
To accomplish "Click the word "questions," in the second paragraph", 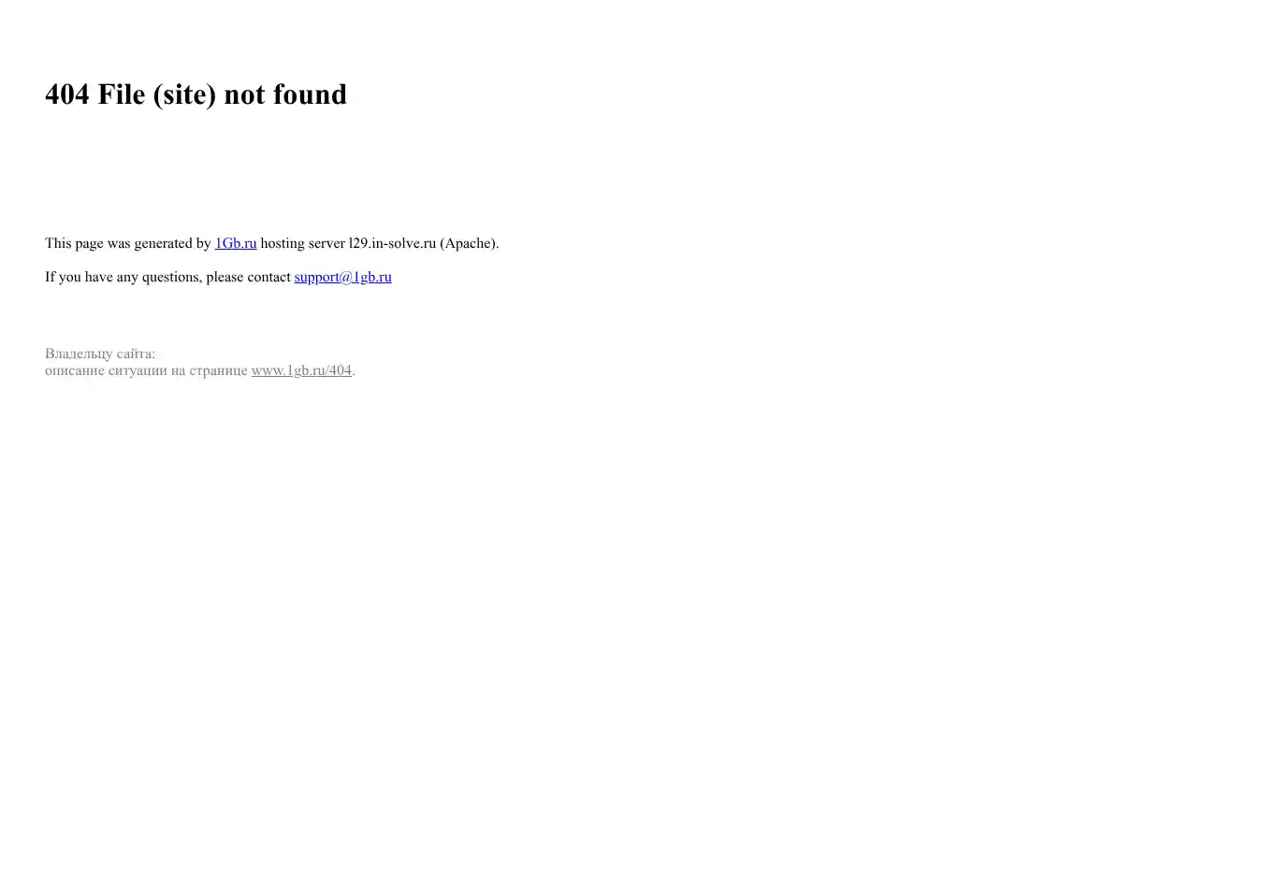I will (172, 277).
